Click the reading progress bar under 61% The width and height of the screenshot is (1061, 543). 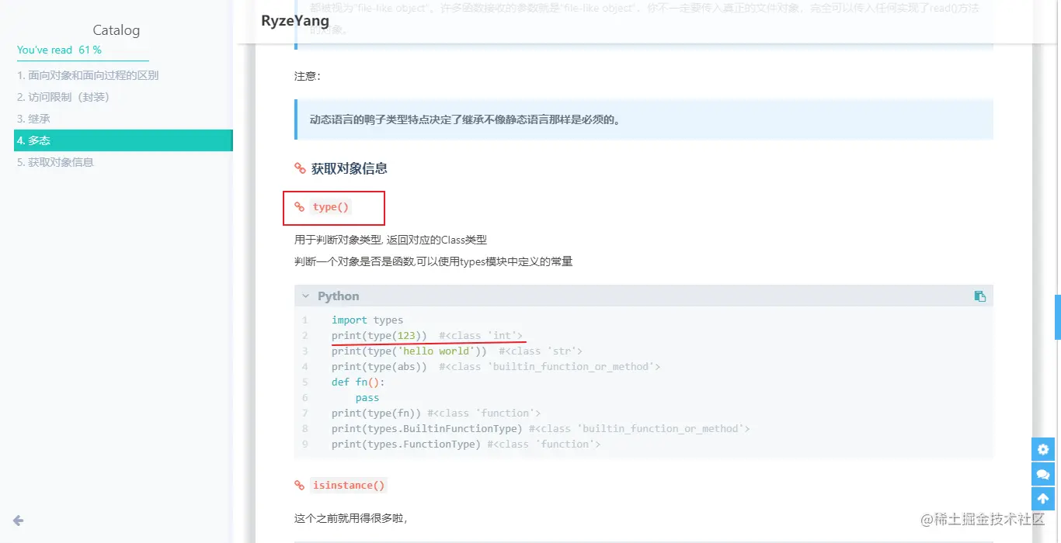[83, 61]
